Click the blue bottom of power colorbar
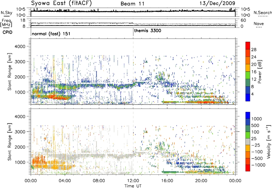The width and height of the screenshot is (272, 188). coord(248,97)
